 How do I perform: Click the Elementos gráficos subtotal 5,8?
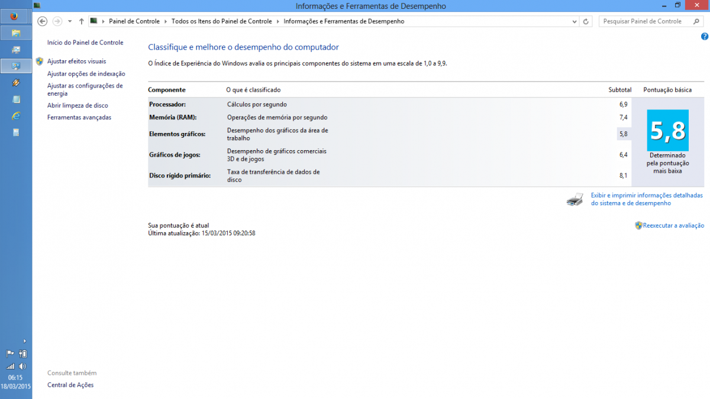pos(623,134)
